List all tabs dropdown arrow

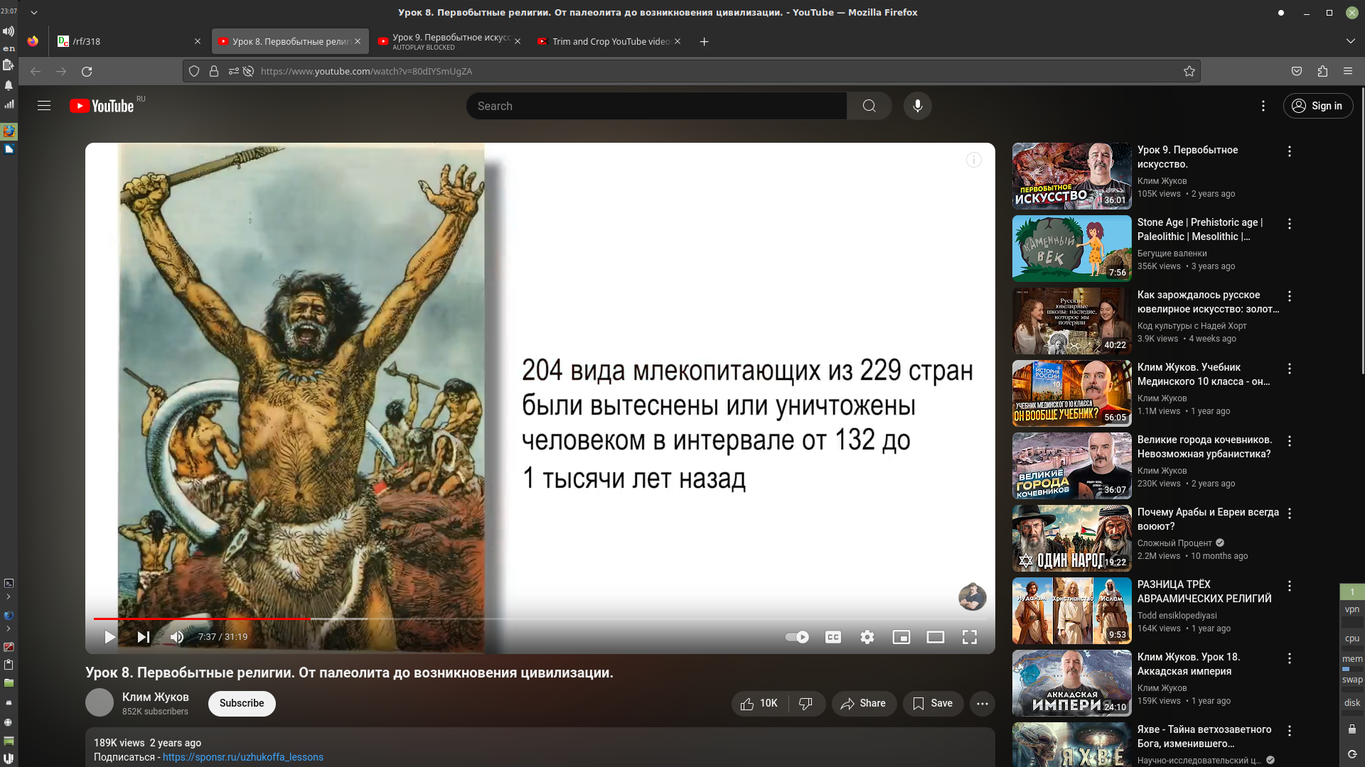1350,41
